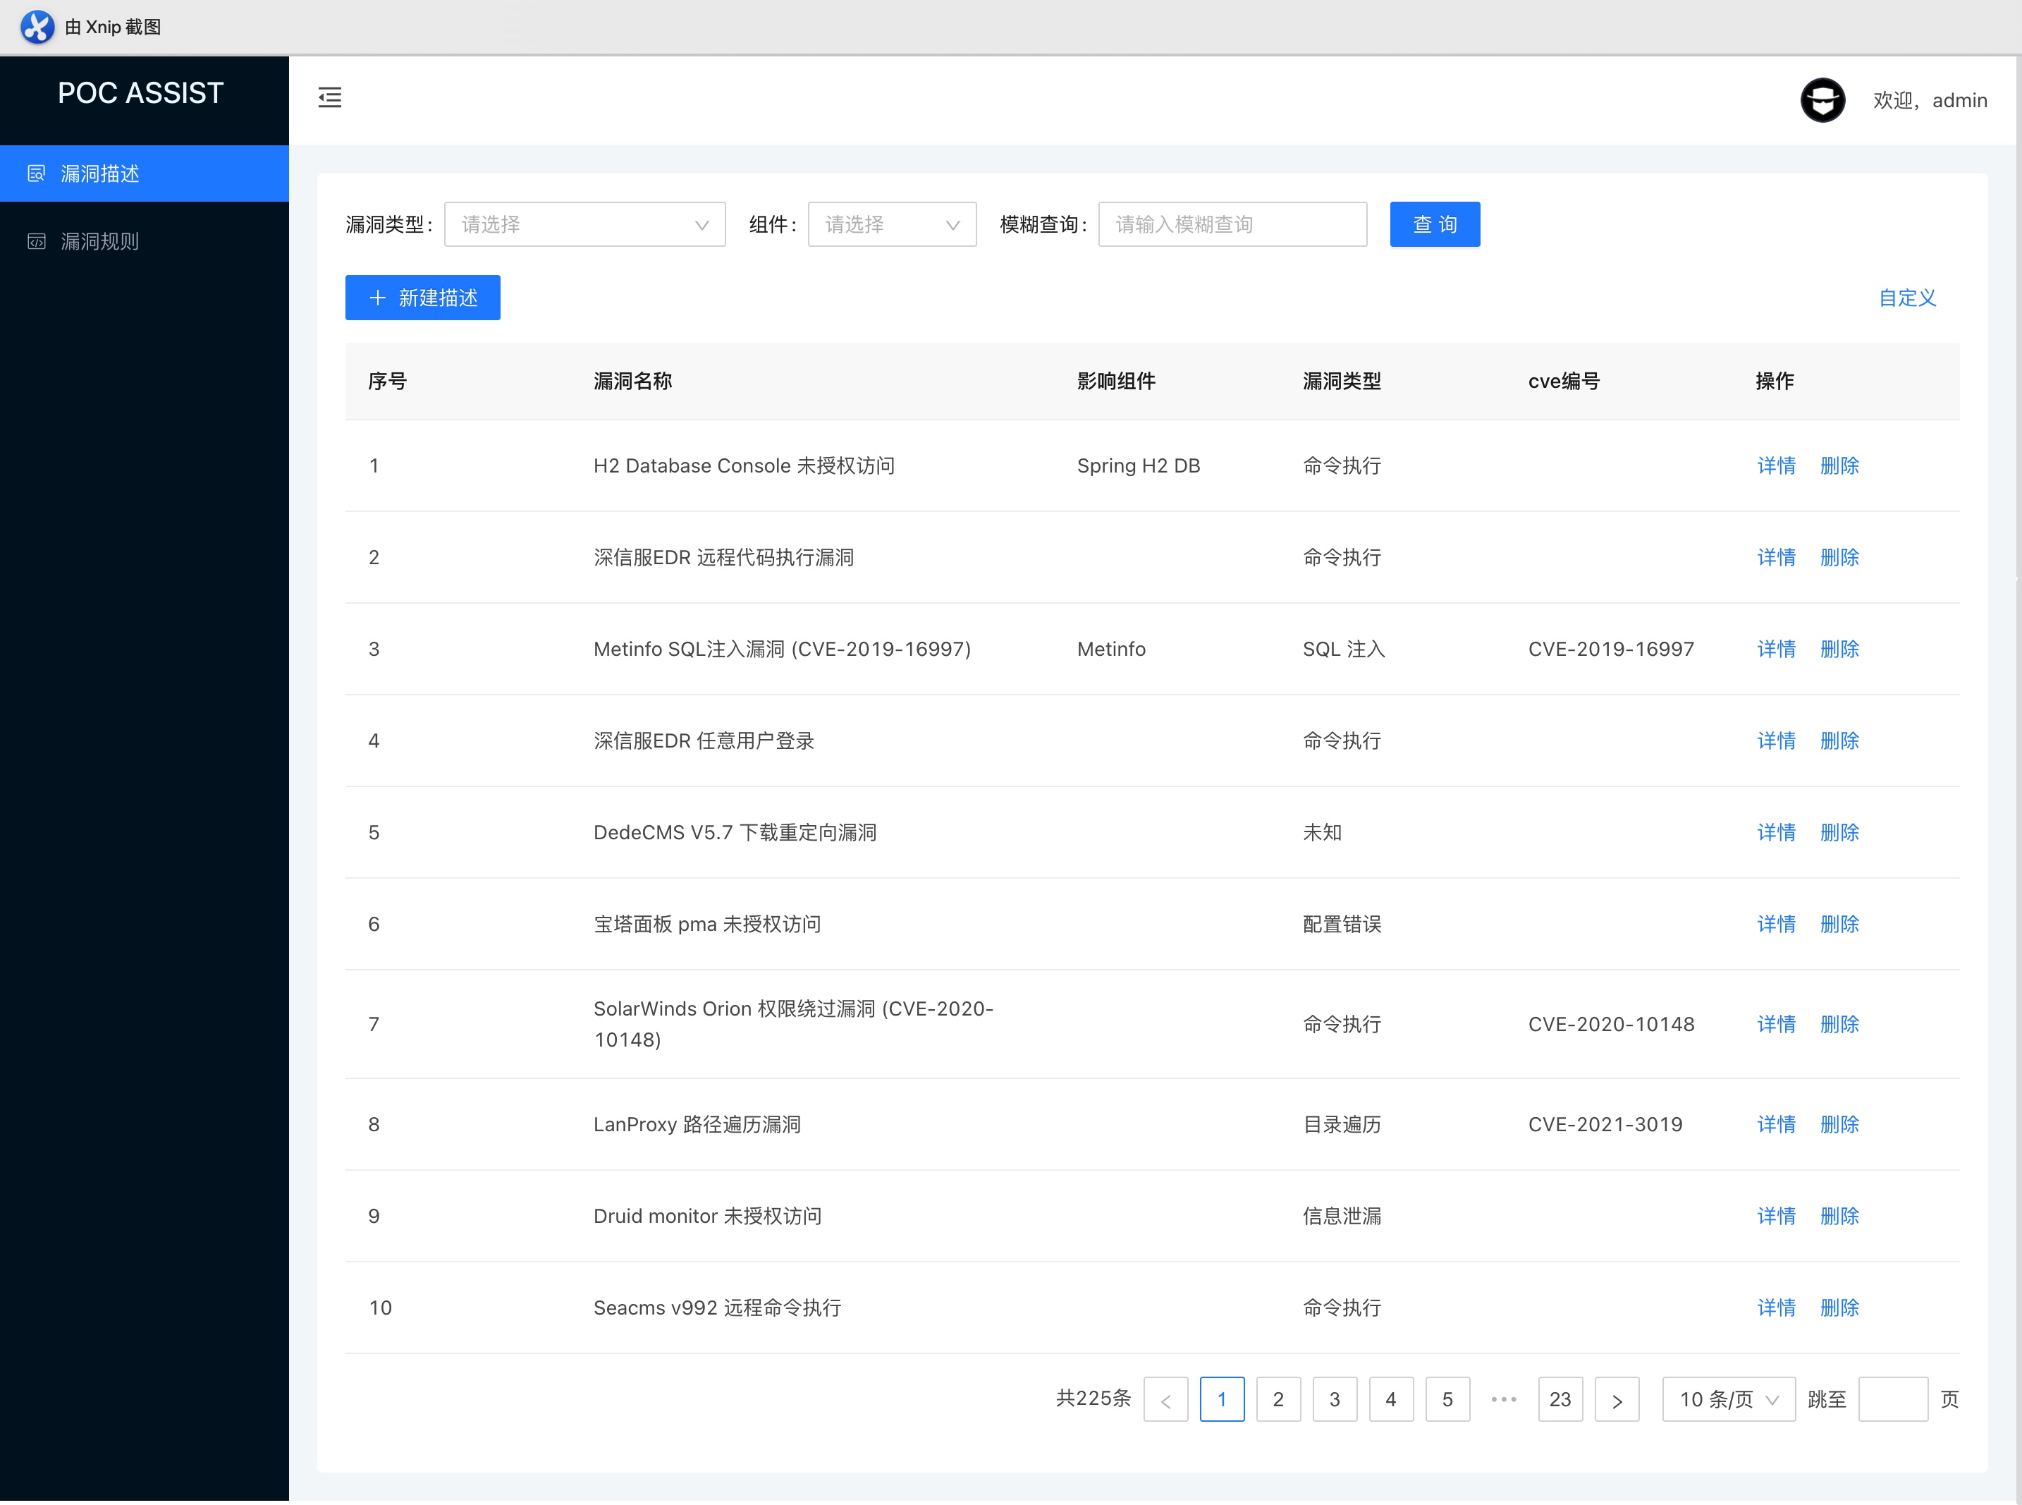
Task: Open the 漏洞类型 dropdown
Action: [584, 224]
